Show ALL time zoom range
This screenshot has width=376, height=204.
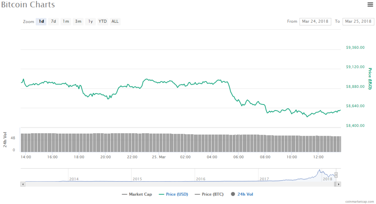(x=115, y=21)
